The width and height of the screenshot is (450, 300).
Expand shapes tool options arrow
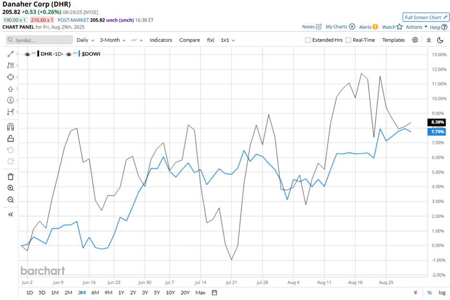pyautogui.click(x=17, y=77)
